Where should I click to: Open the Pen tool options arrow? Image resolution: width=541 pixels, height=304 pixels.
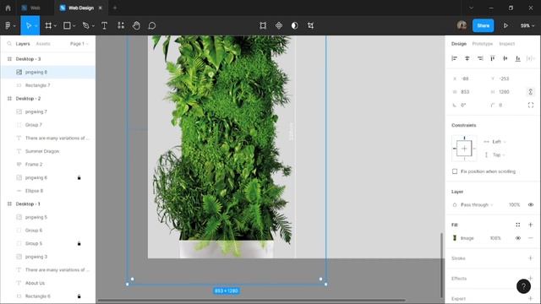93,26
